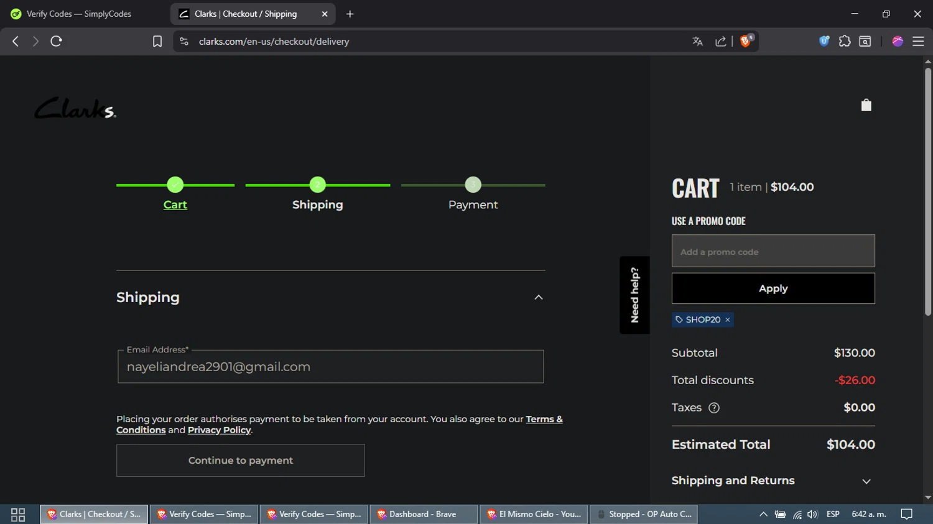Click the Apply promo code button
The height and width of the screenshot is (524, 933).
click(x=773, y=288)
